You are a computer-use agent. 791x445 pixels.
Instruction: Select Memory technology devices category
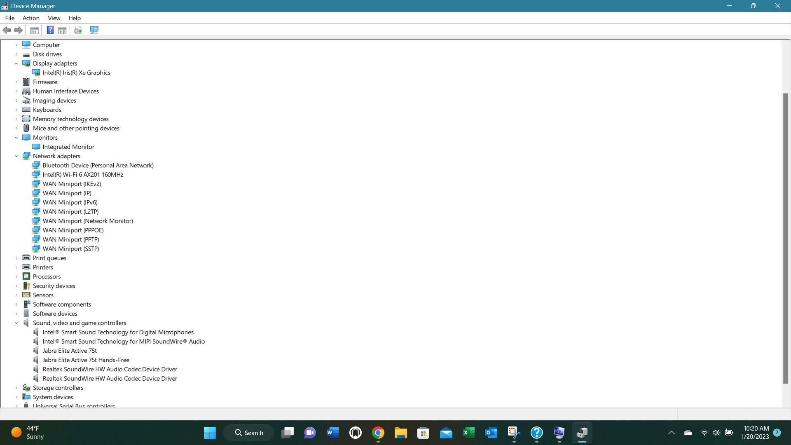[71, 119]
